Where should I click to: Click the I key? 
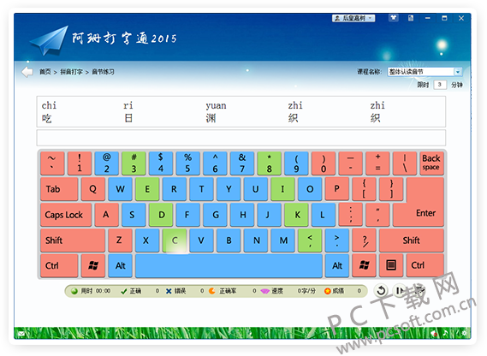[282, 189]
